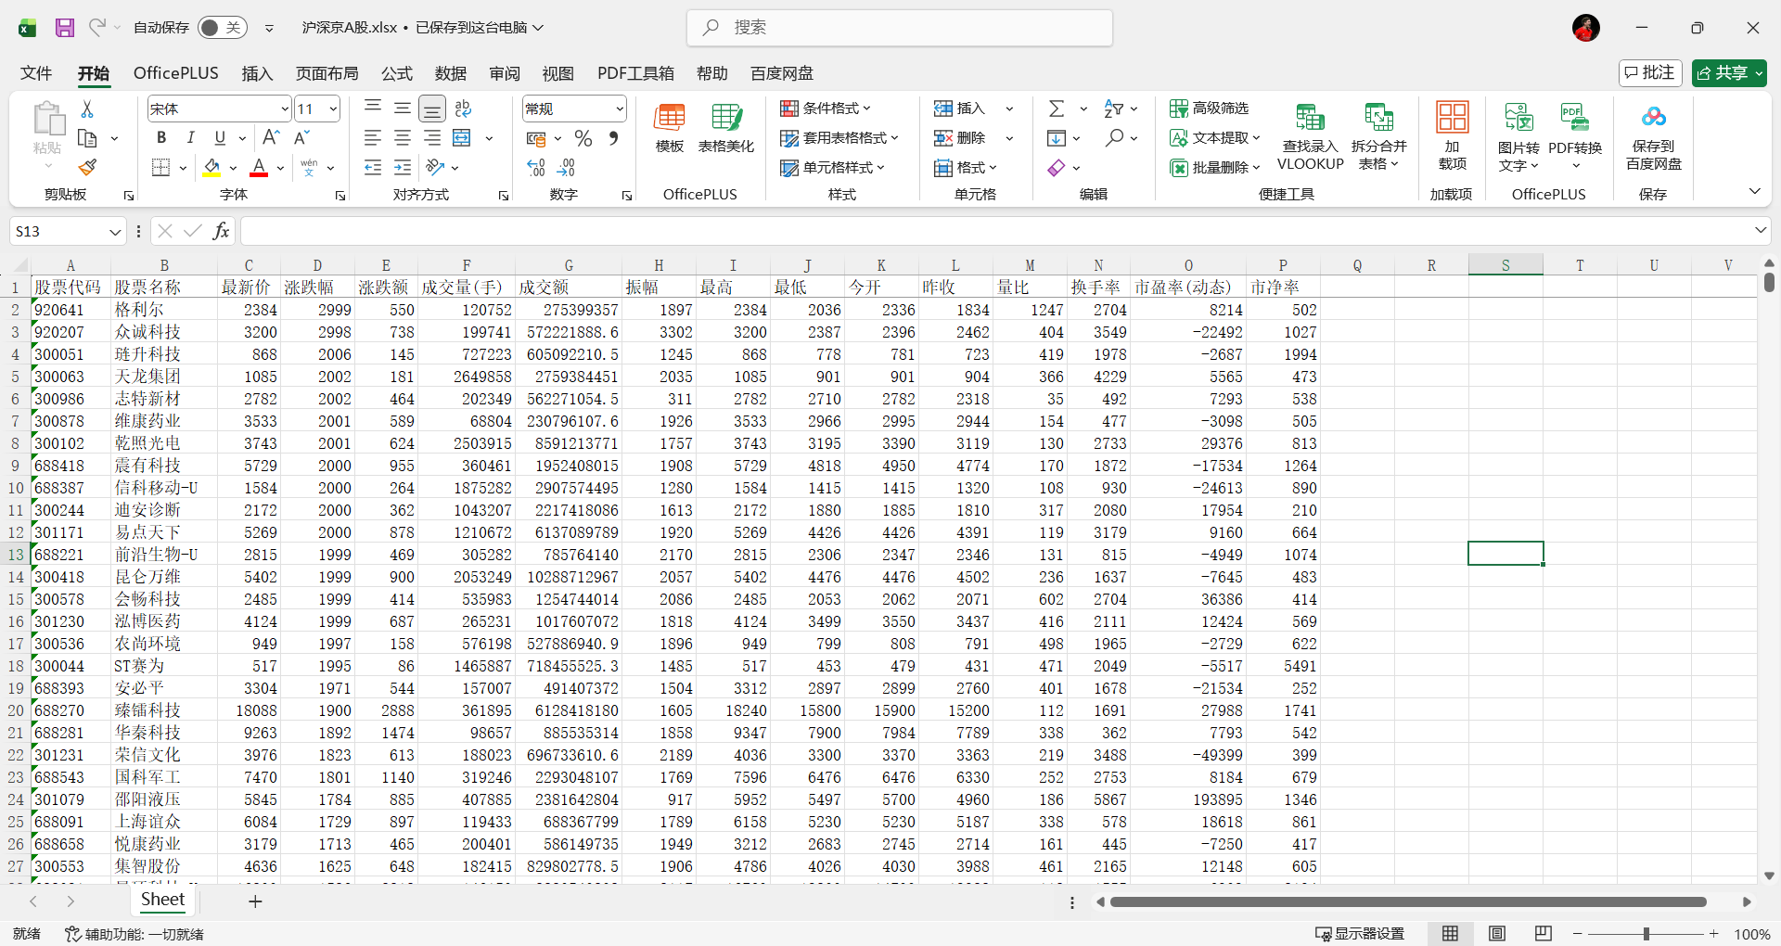Open the font name dropdown 宋体
The image size is (1781, 946).
(284, 109)
